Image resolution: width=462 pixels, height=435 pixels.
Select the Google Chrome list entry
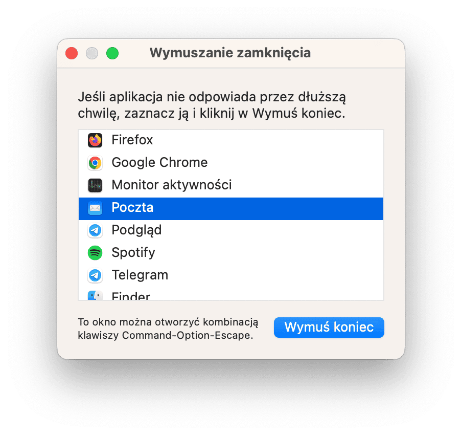coord(159,162)
